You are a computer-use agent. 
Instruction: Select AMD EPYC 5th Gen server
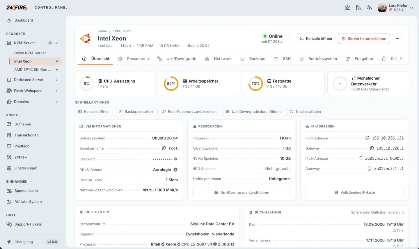click(x=35, y=70)
